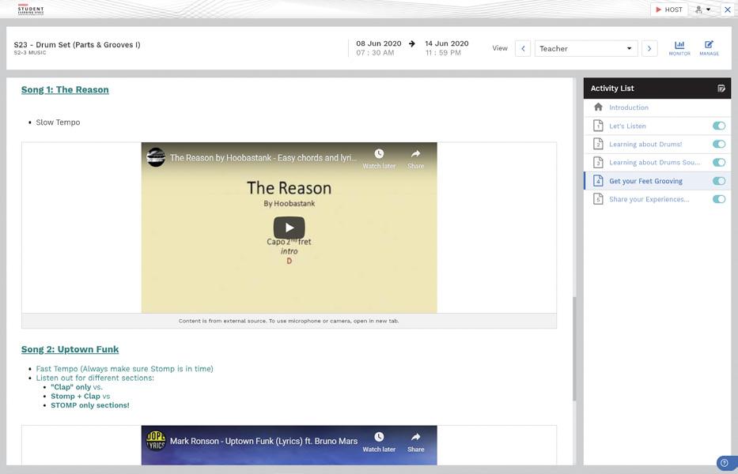Open the Monitor chart icon
The image size is (738, 474).
click(x=679, y=48)
